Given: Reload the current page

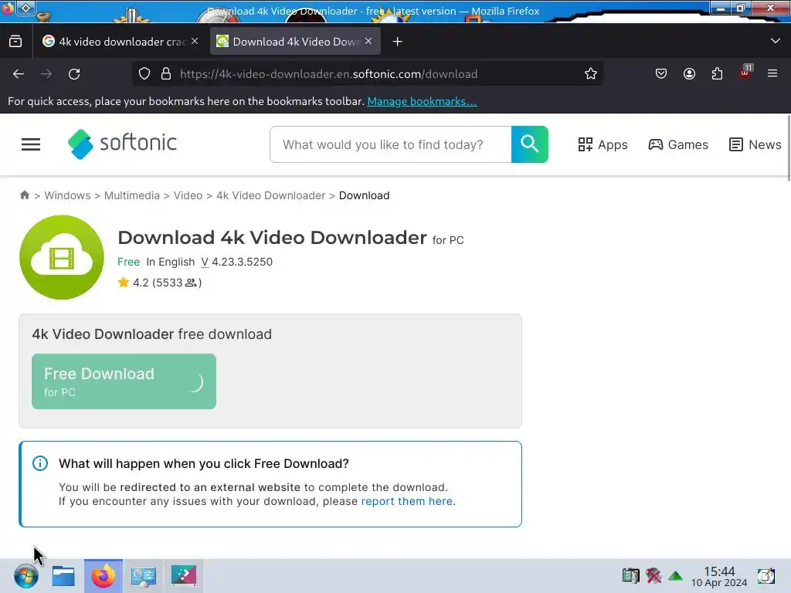Looking at the screenshot, I should (x=74, y=74).
